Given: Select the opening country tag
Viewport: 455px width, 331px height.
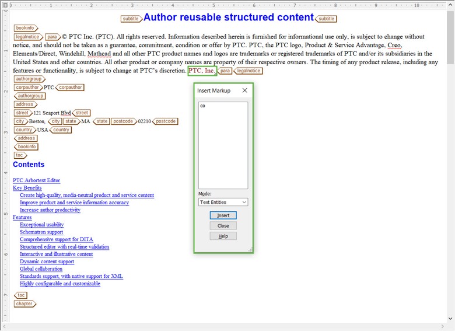Looking at the screenshot, I should tap(25, 130).
